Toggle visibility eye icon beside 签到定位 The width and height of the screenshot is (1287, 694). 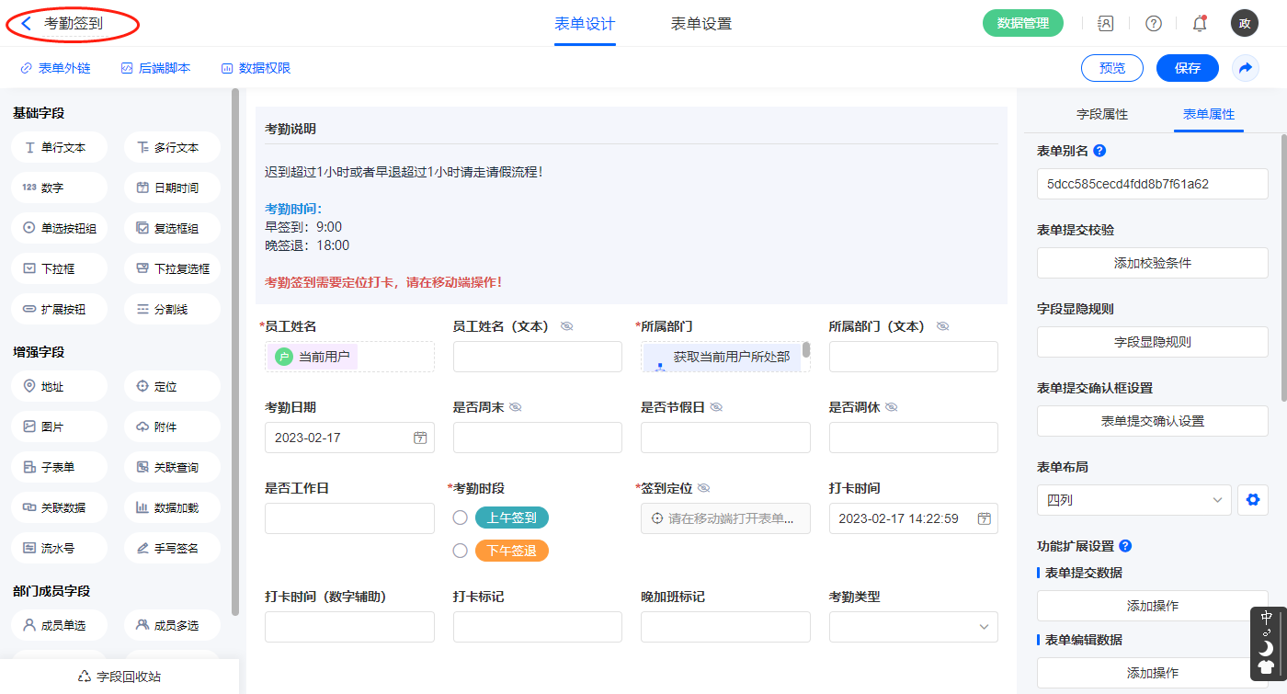point(704,488)
